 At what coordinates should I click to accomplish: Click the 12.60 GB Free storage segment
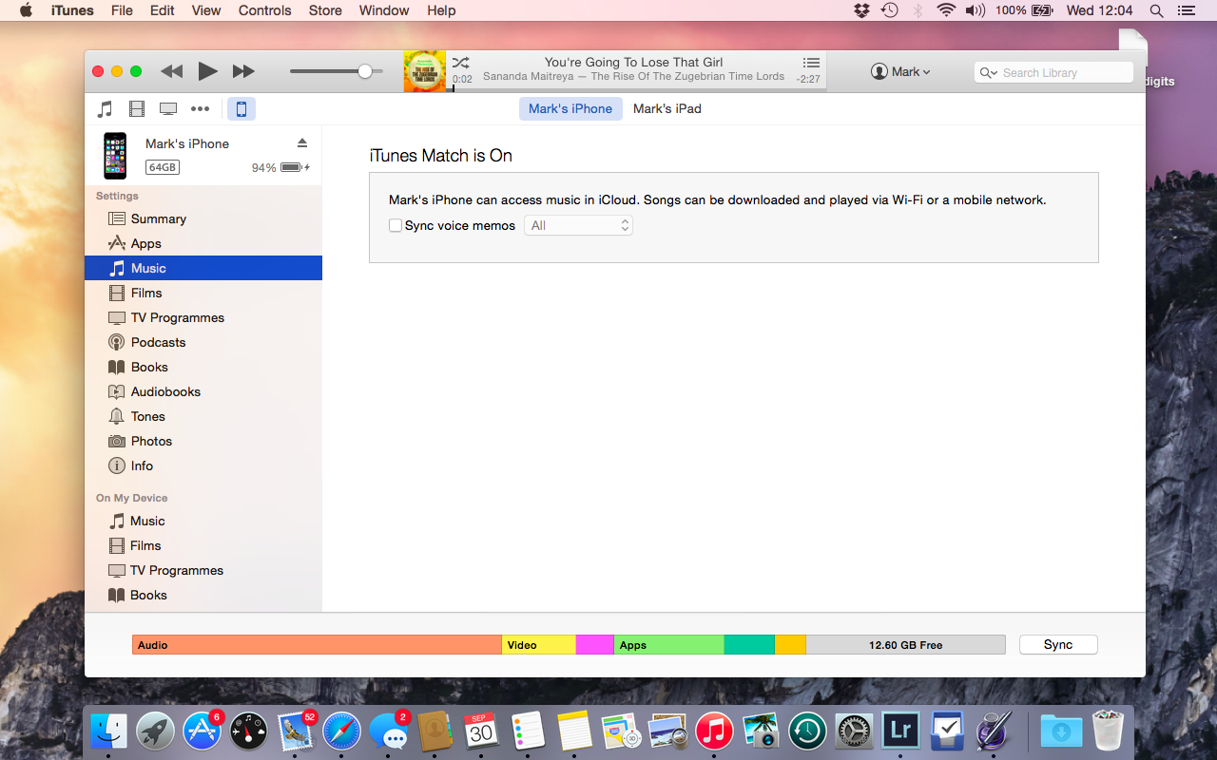[x=905, y=645]
